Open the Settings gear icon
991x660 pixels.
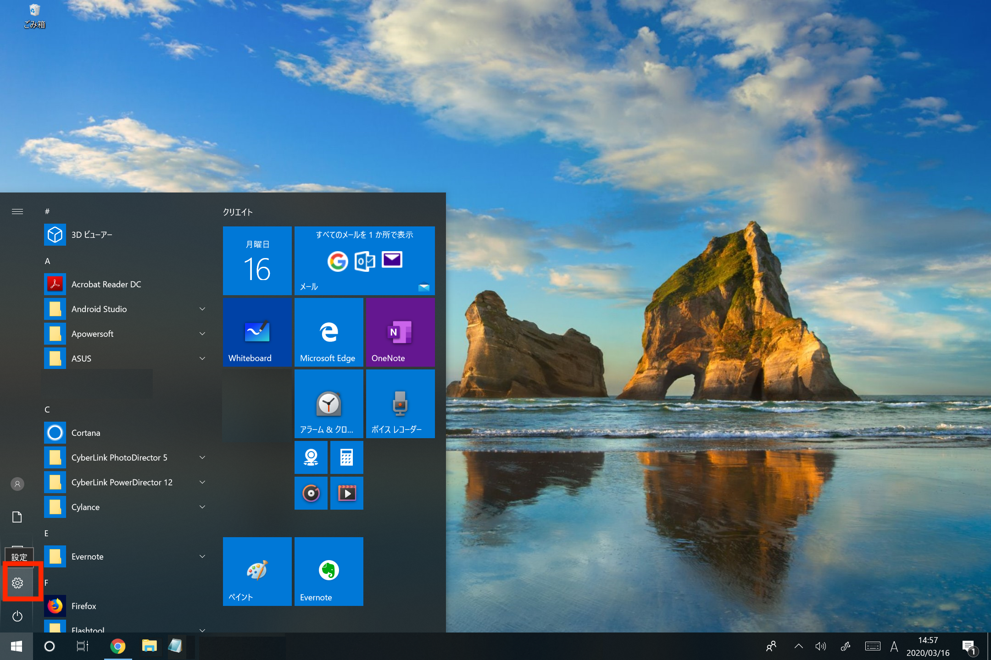17,583
